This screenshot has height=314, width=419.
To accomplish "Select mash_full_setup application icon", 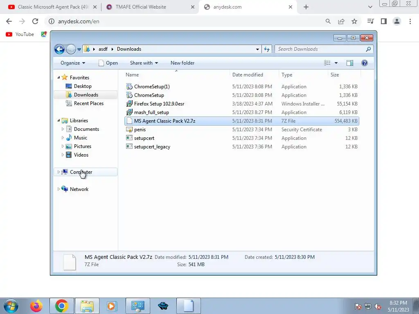I will [129, 112].
